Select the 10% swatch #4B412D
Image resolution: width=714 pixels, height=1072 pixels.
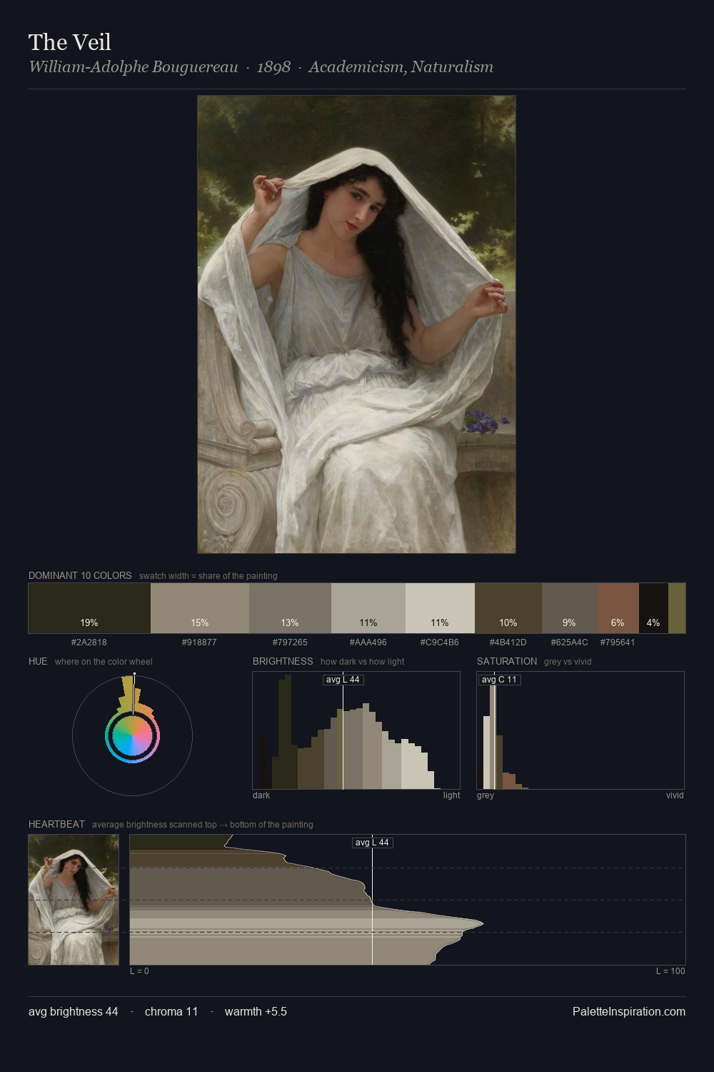point(508,608)
